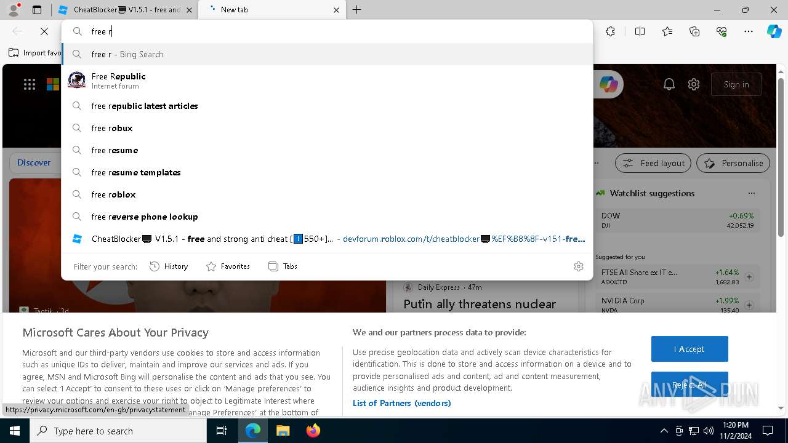The width and height of the screenshot is (788, 443).
Task: Filter search by History
Action: 169,266
